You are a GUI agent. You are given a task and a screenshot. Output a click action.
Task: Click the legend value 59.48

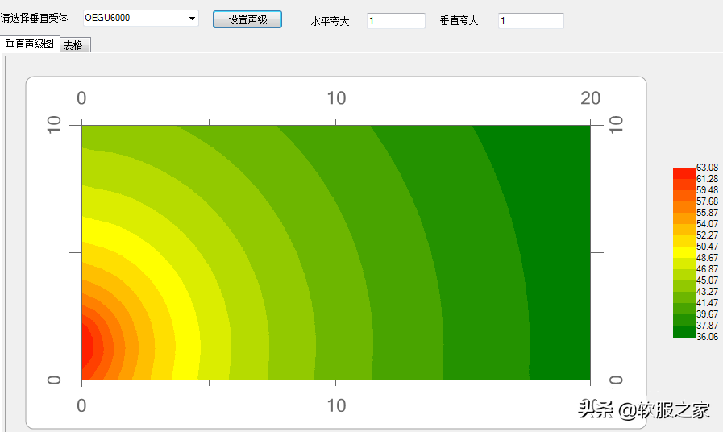[708, 190]
